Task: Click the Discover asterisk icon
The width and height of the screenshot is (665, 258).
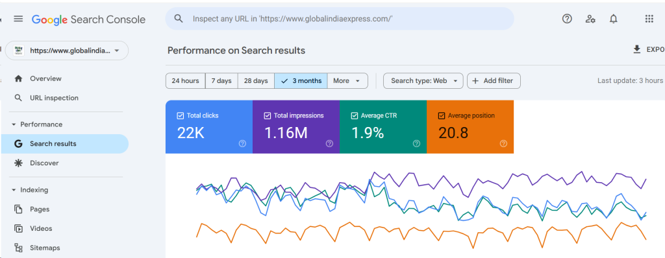Action: [18, 163]
